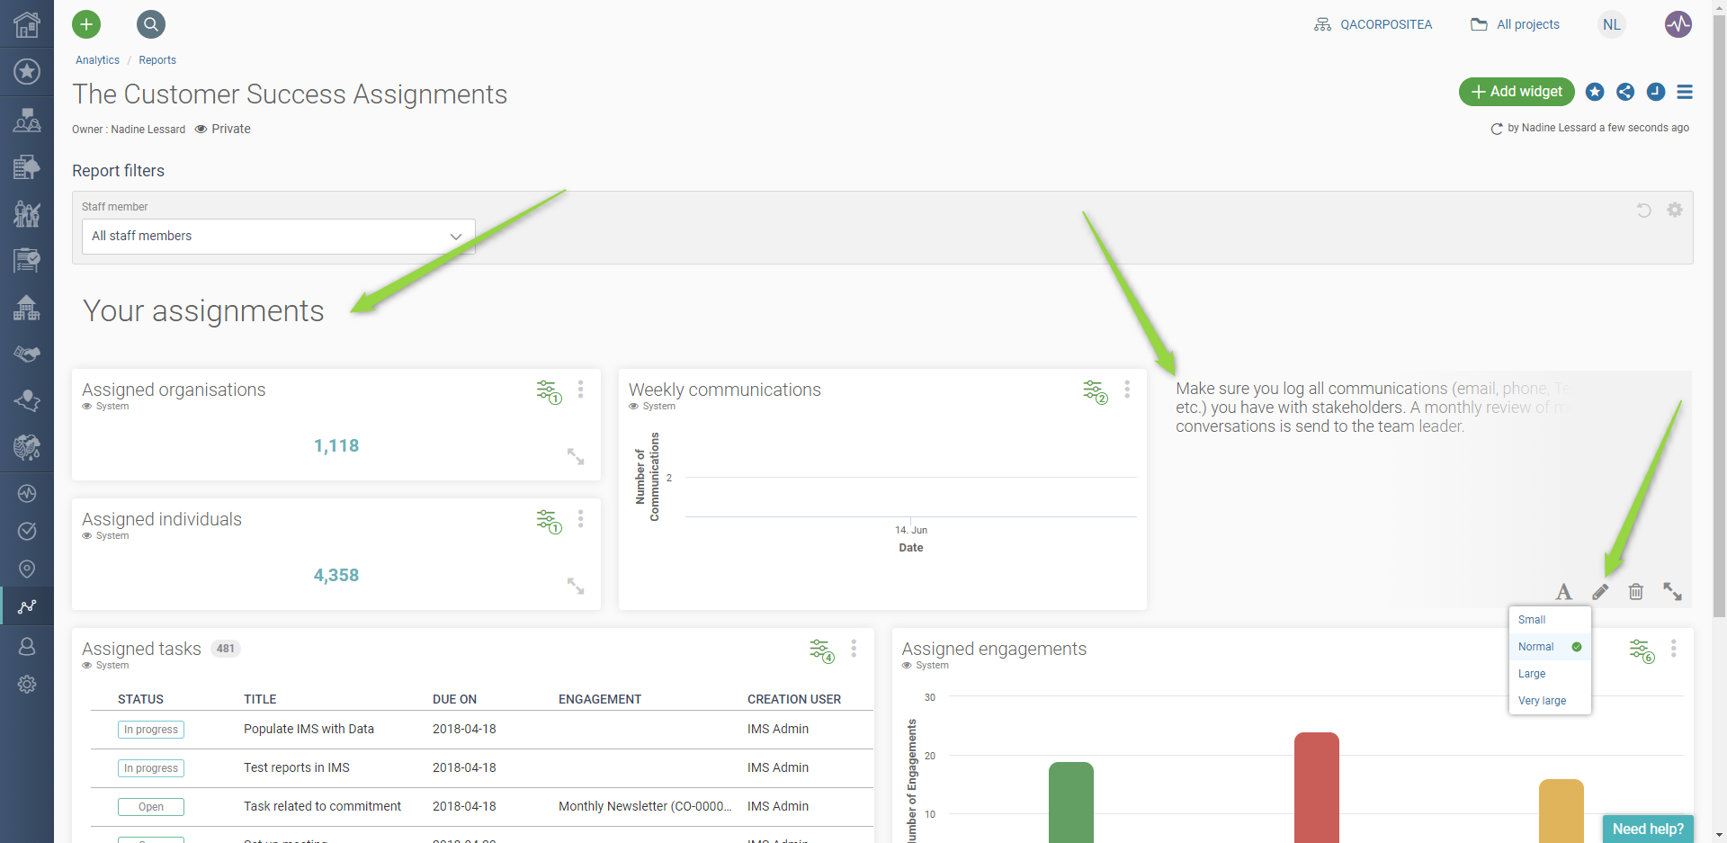Click the 1,118 assigned organisations value
Viewport: 1727px width, 843px height.
336,445
